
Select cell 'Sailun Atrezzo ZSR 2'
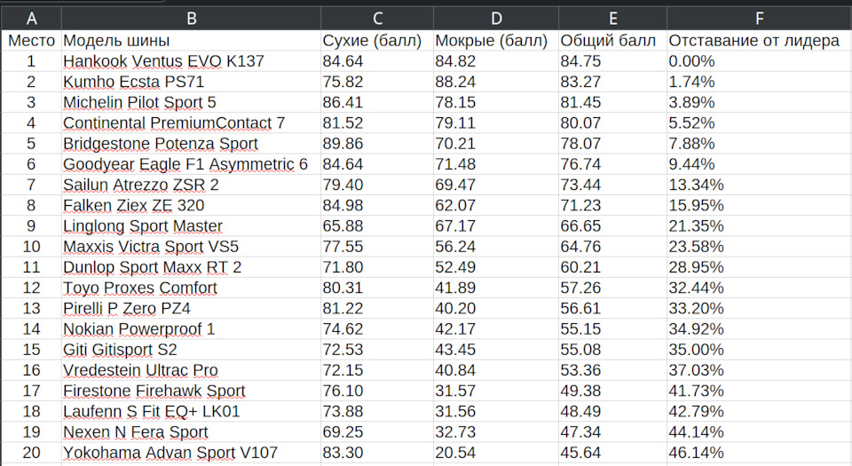coord(192,186)
